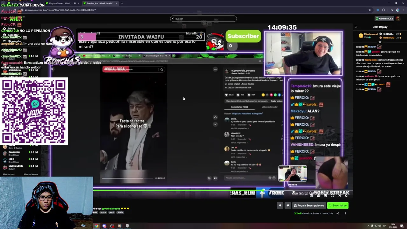Image resolution: width=407 pixels, height=229 pixels.
Task: Close the Ronchas_Kun browser tab
Action: coord(116,3)
